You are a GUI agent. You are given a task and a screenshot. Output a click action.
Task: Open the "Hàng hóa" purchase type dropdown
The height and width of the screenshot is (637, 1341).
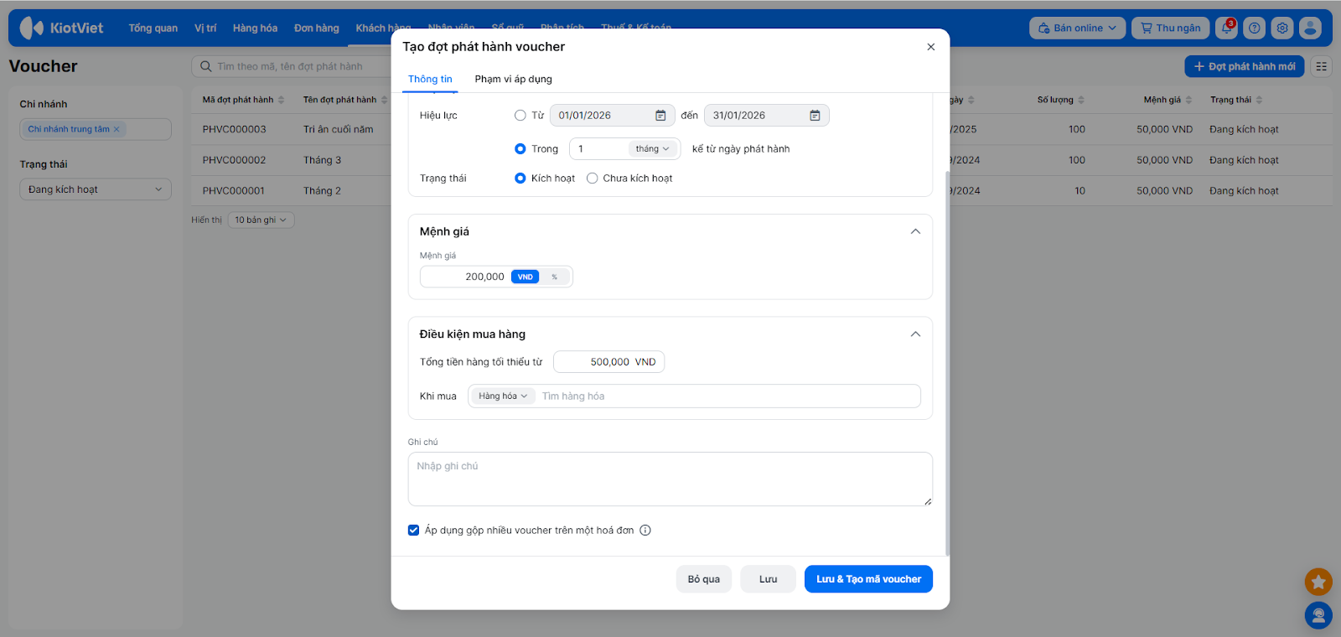[x=503, y=396]
